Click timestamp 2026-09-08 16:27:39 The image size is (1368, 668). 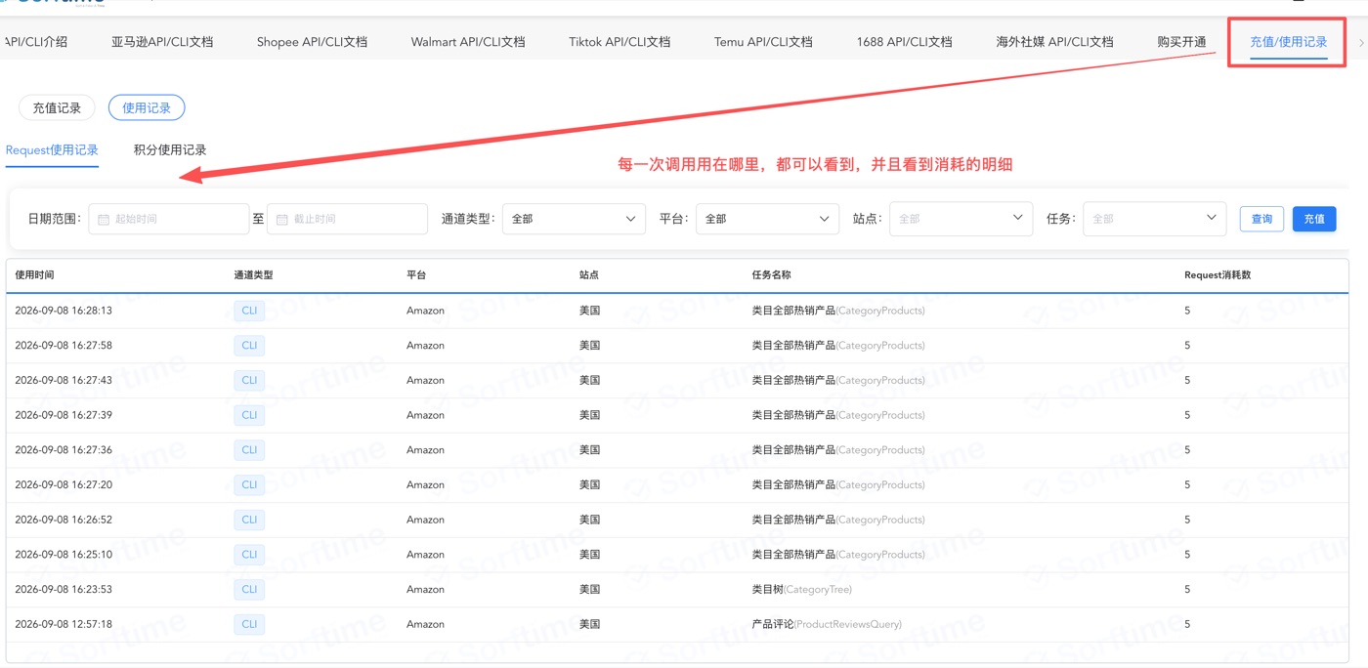click(x=64, y=415)
